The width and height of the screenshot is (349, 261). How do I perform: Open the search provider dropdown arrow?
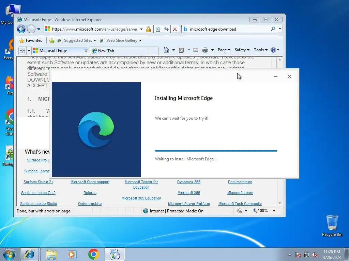click(x=280, y=29)
